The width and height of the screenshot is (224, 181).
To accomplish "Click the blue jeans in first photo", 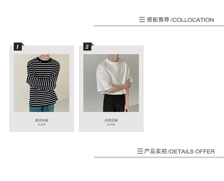I will click(x=42, y=108).
